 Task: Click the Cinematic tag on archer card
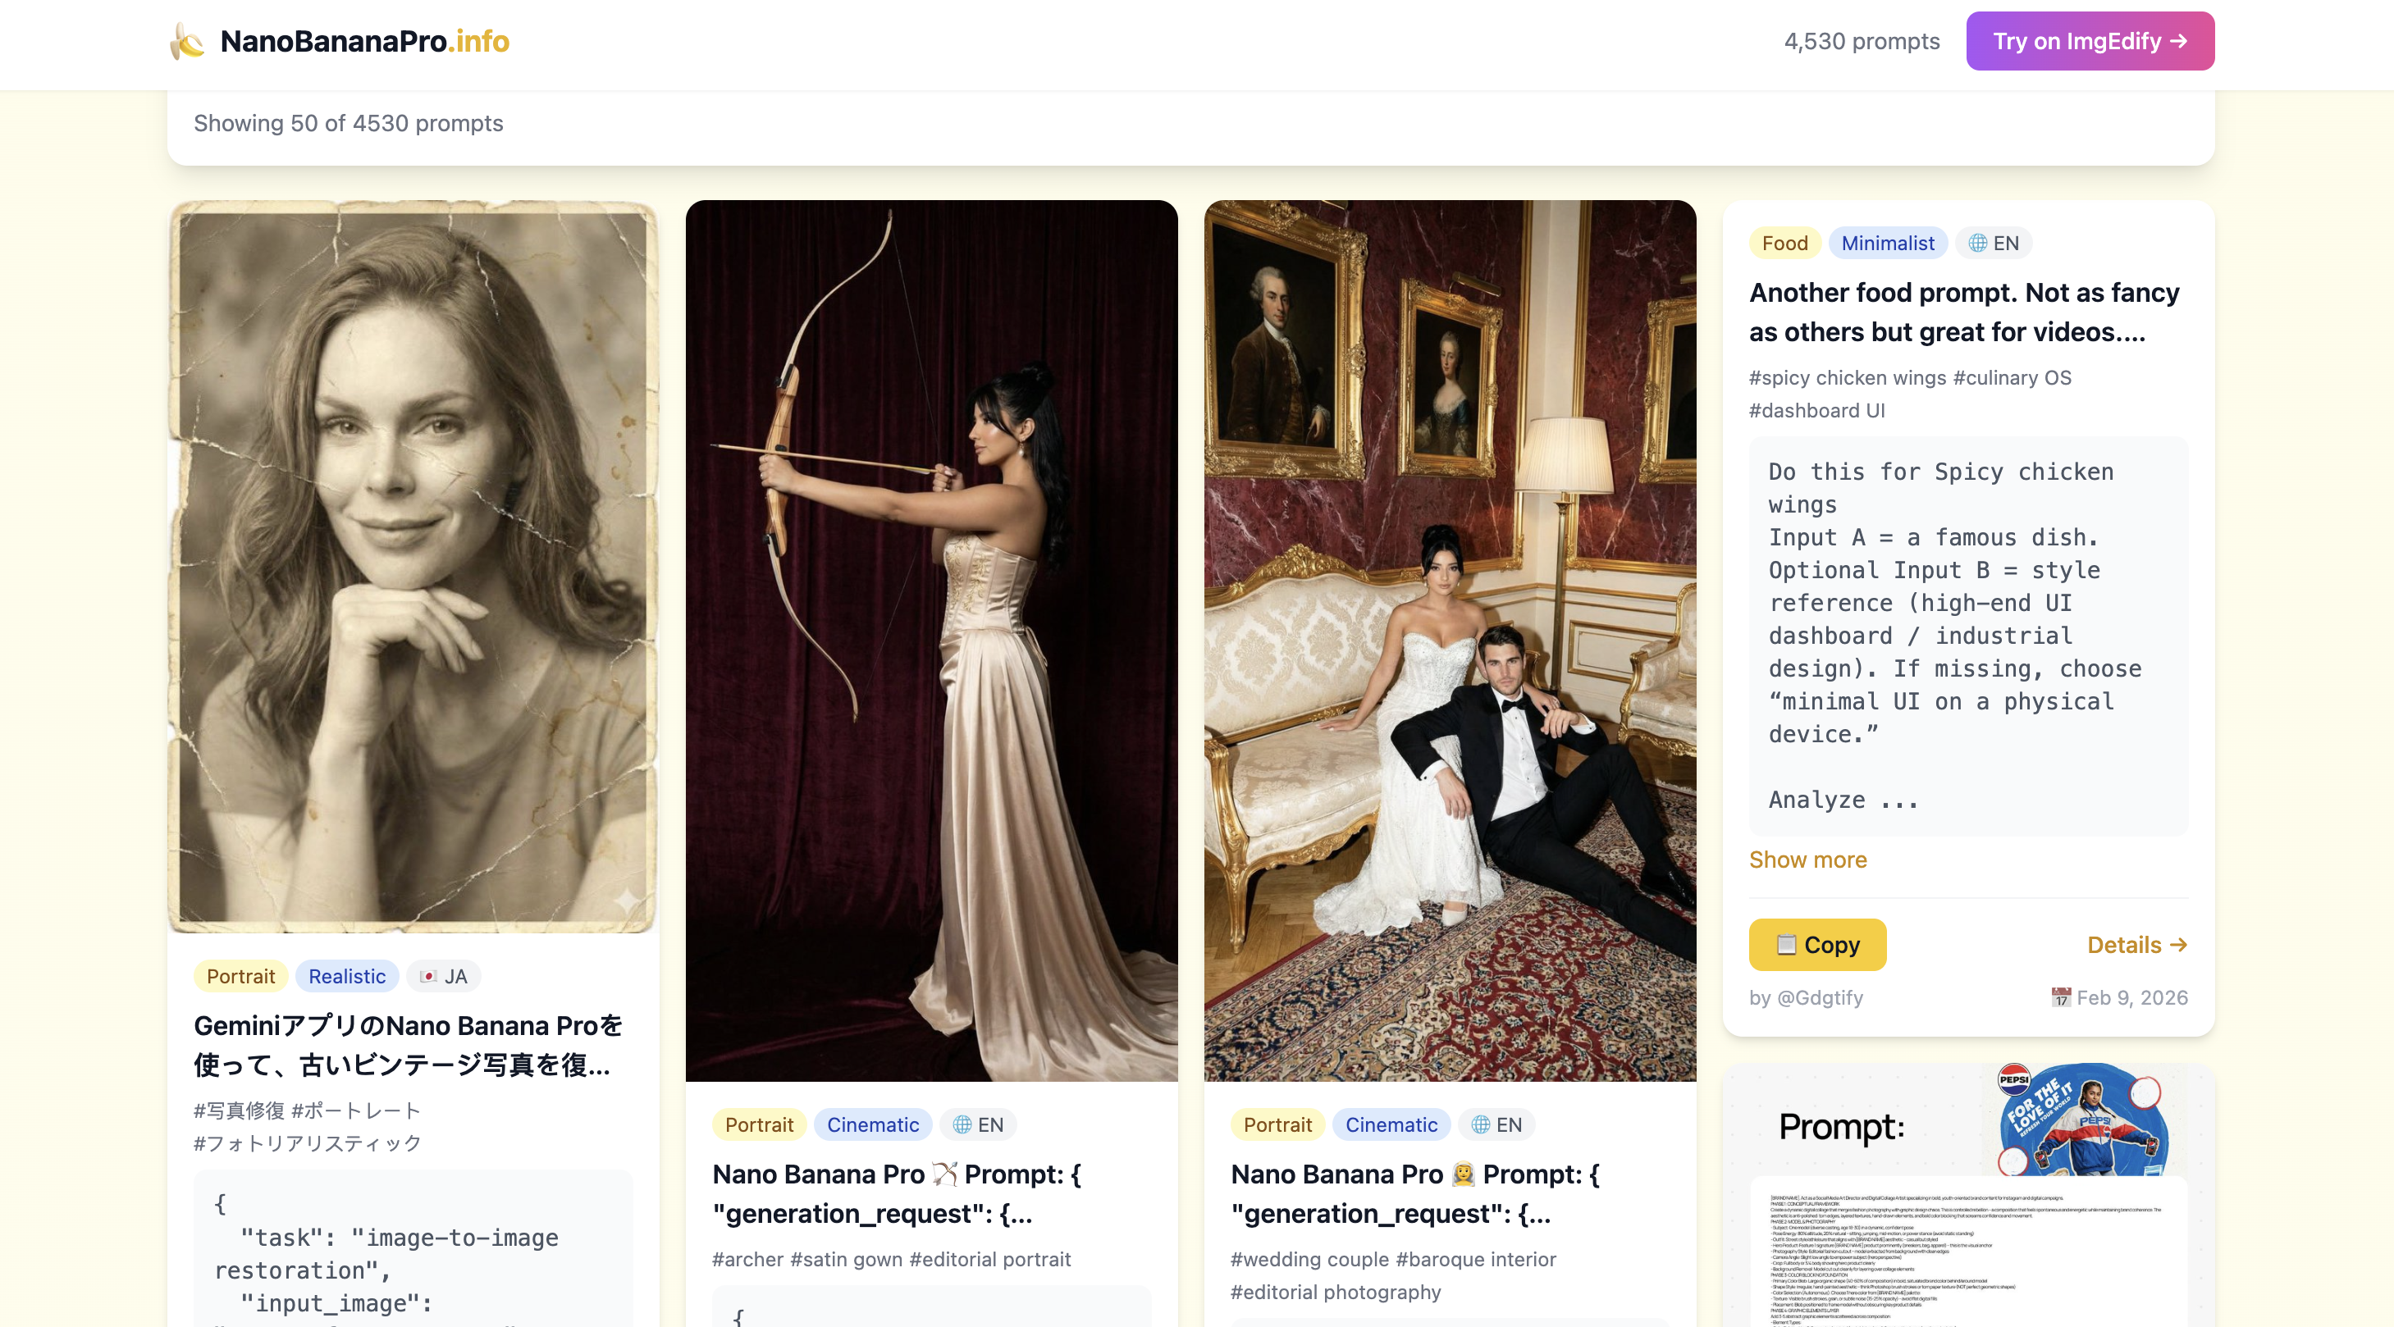873,1125
